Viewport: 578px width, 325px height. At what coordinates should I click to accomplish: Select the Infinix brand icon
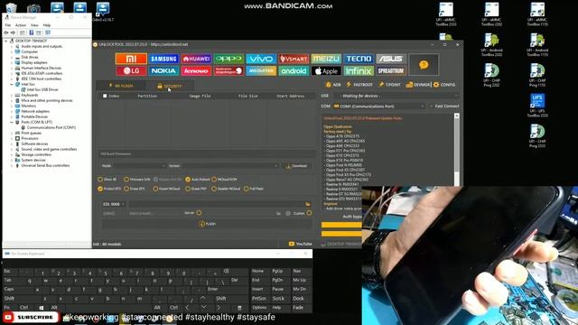click(x=359, y=70)
